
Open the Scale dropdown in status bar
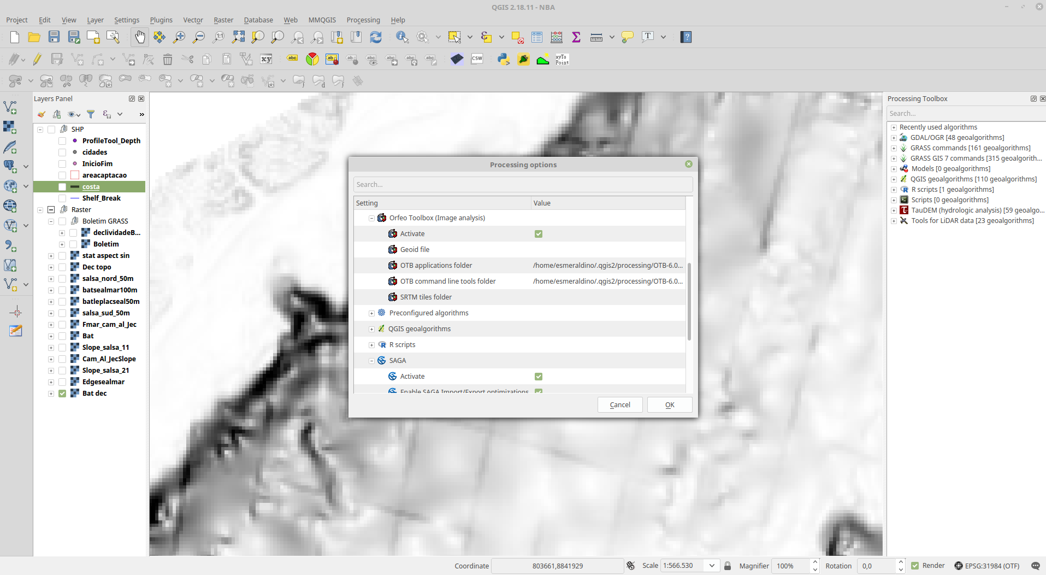click(712, 566)
